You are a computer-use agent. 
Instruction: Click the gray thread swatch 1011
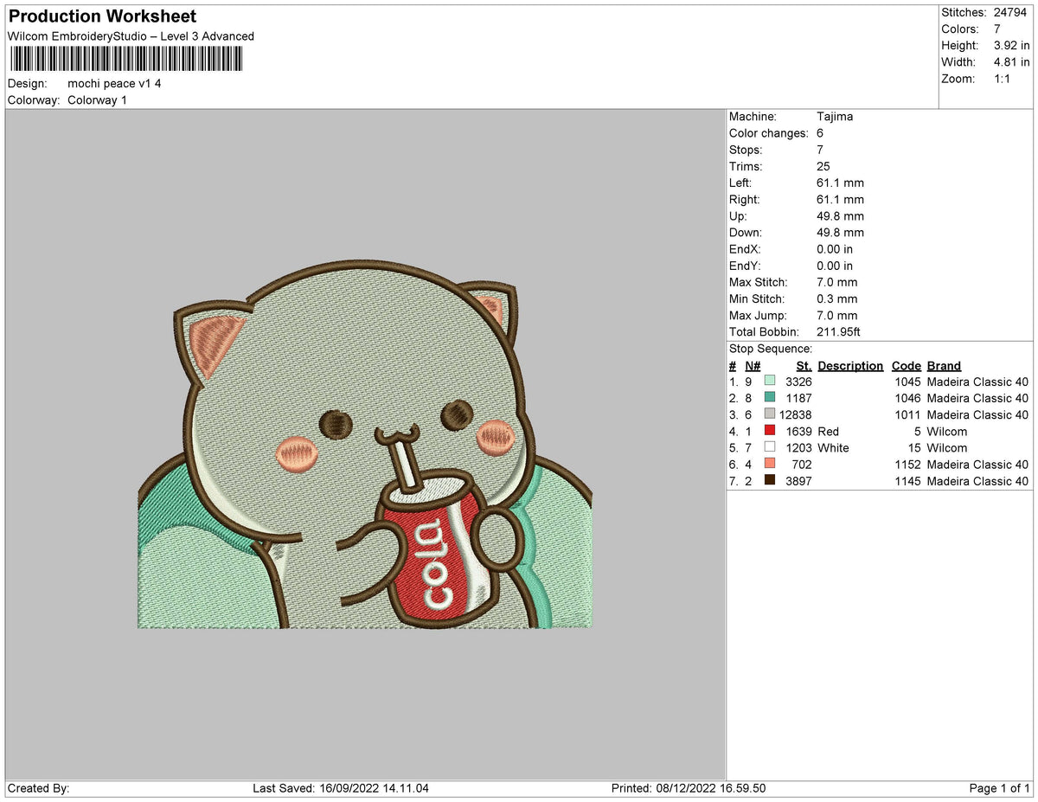(769, 414)
